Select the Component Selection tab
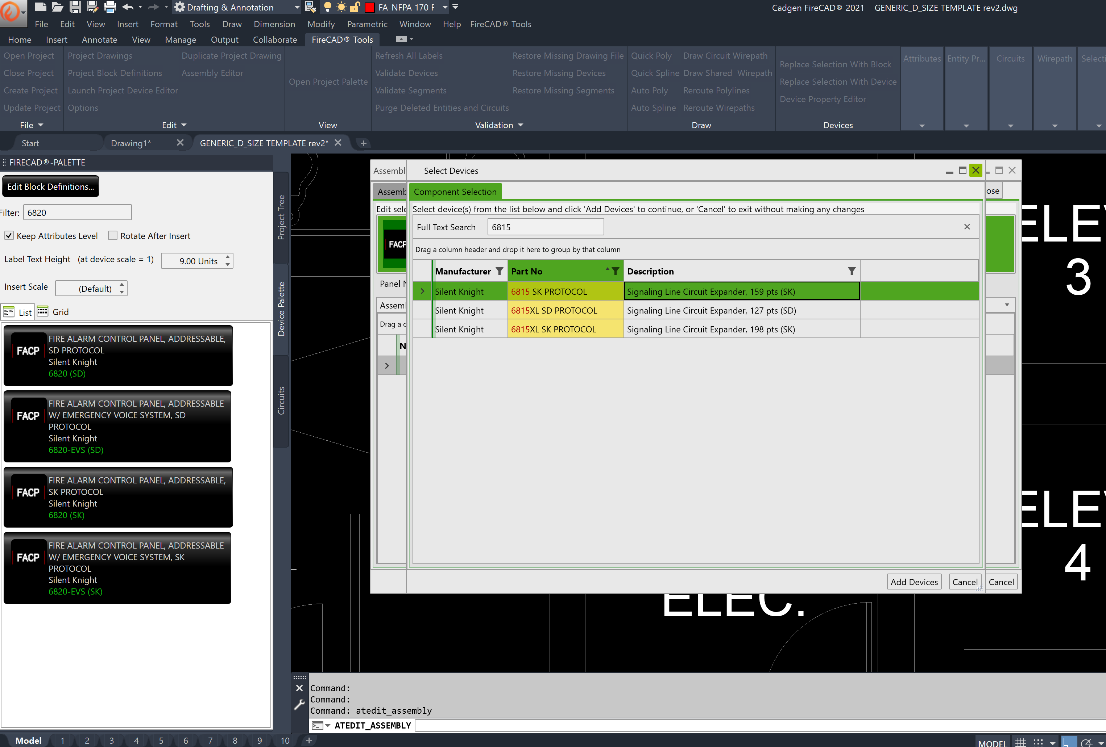Image resolution: width=1106 pixels, height=747 pixels. tap(455, 192)
